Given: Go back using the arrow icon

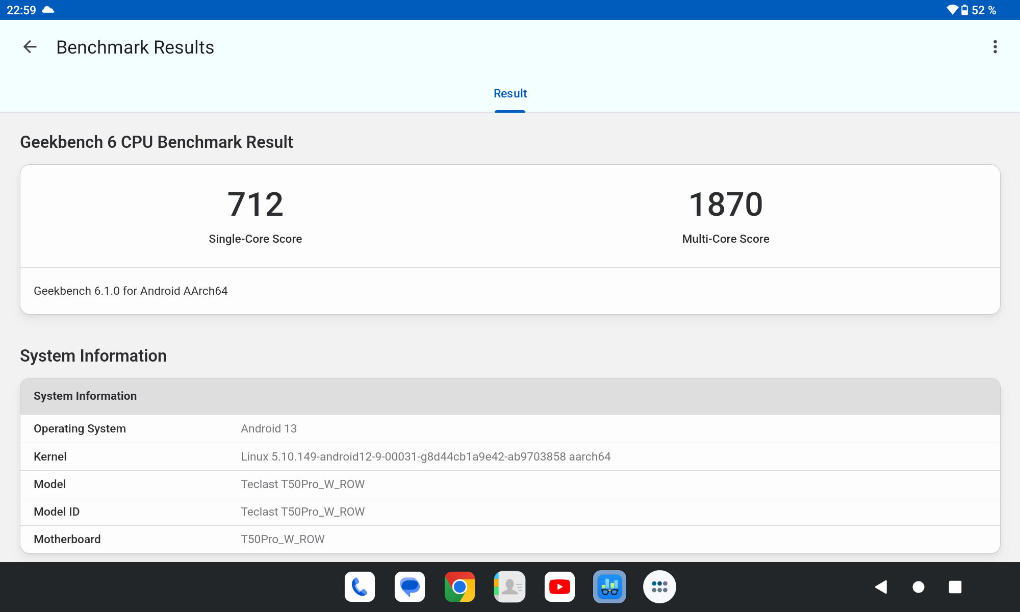Looking at the screenshot, I should click(30, 47).
